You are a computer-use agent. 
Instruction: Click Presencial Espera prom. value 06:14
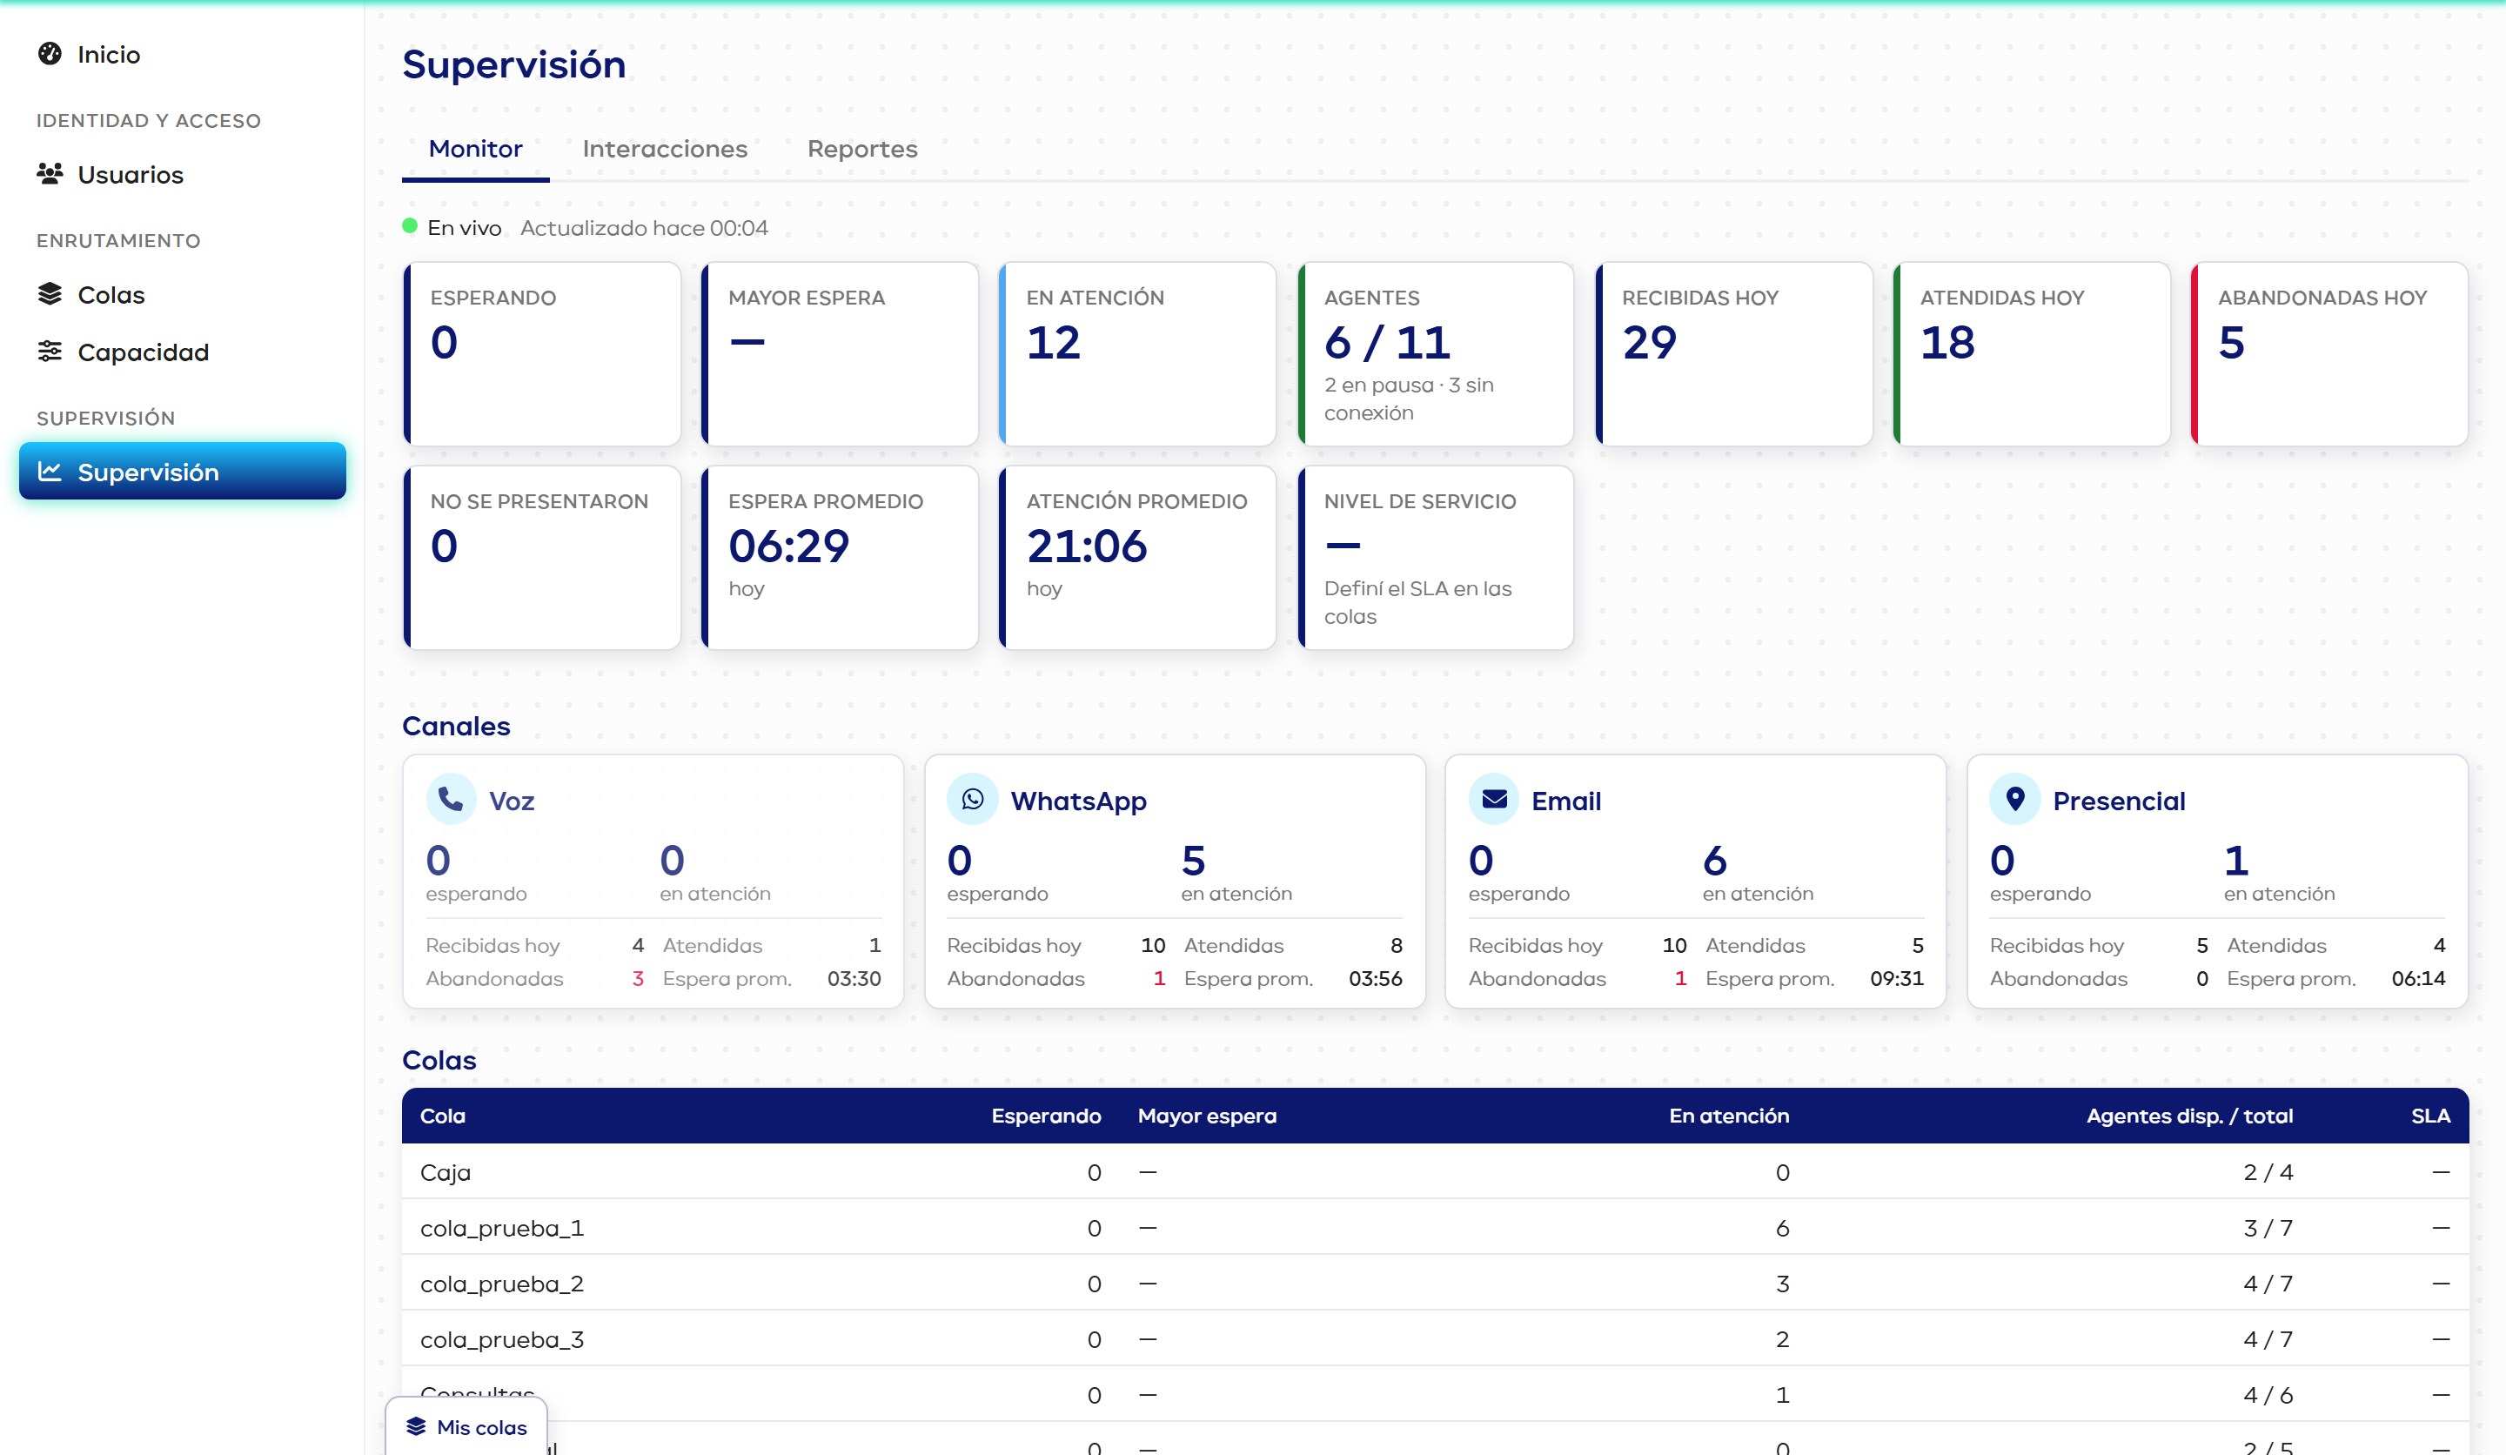tap(2417, 979)
